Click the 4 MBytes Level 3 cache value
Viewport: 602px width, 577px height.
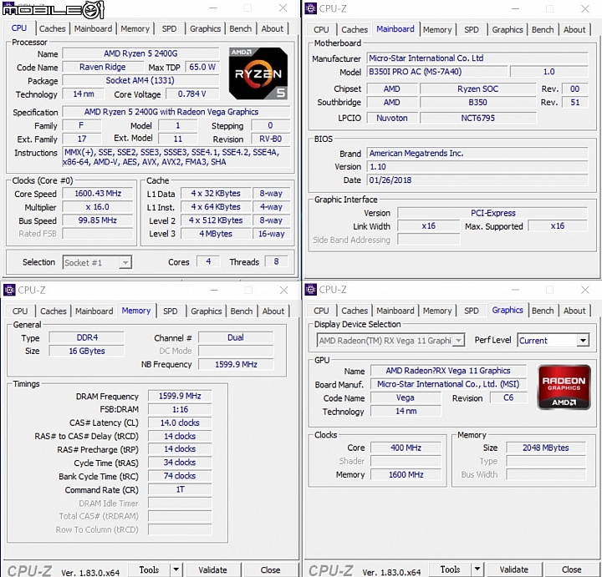[x=216, y=234]
